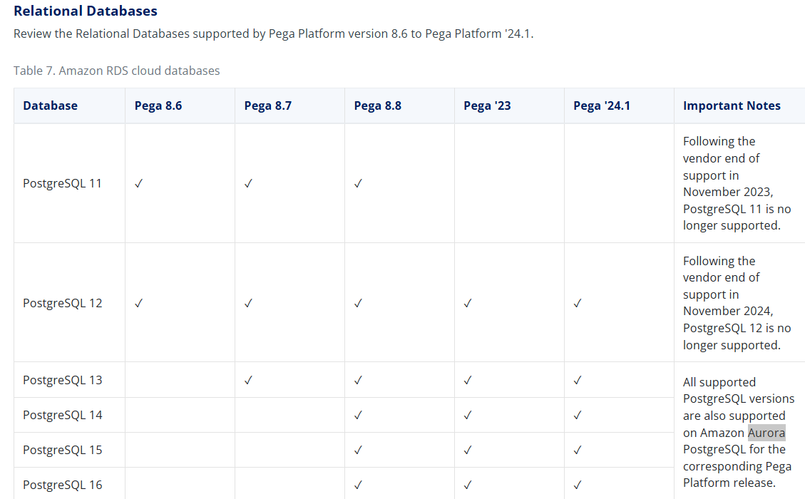
Task: Click PostgreSQL 11 checkmark under Pega 8.8
Action: click(359, 183)
